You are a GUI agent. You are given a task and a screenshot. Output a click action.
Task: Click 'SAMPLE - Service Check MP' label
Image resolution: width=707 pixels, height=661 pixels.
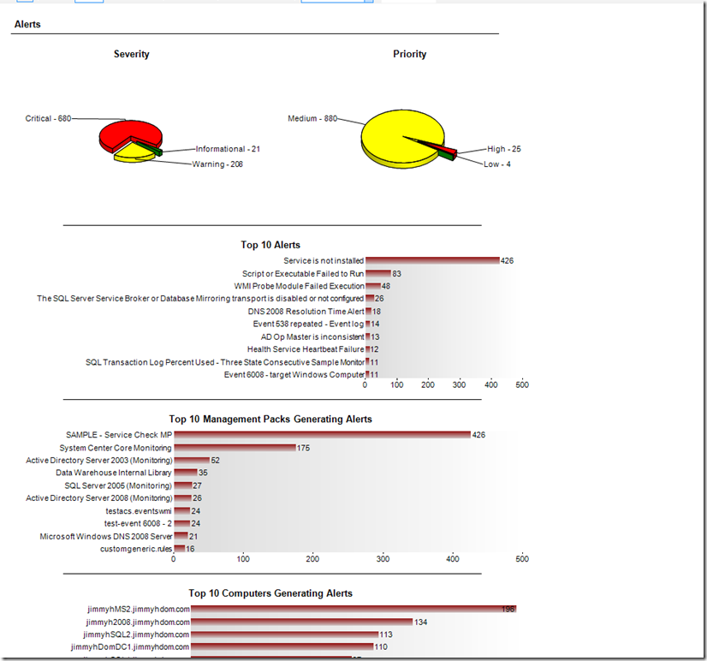point(119,435)
